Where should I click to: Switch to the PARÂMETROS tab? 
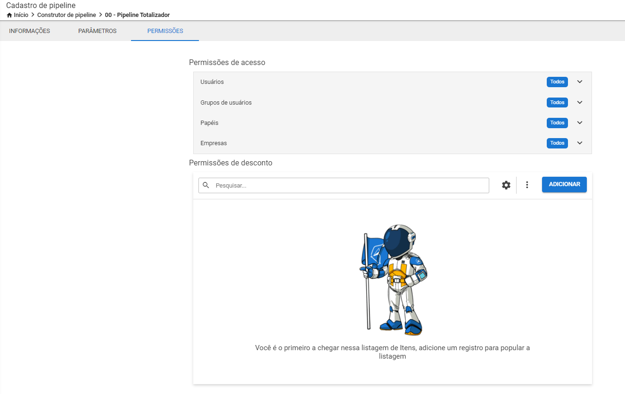98,31
